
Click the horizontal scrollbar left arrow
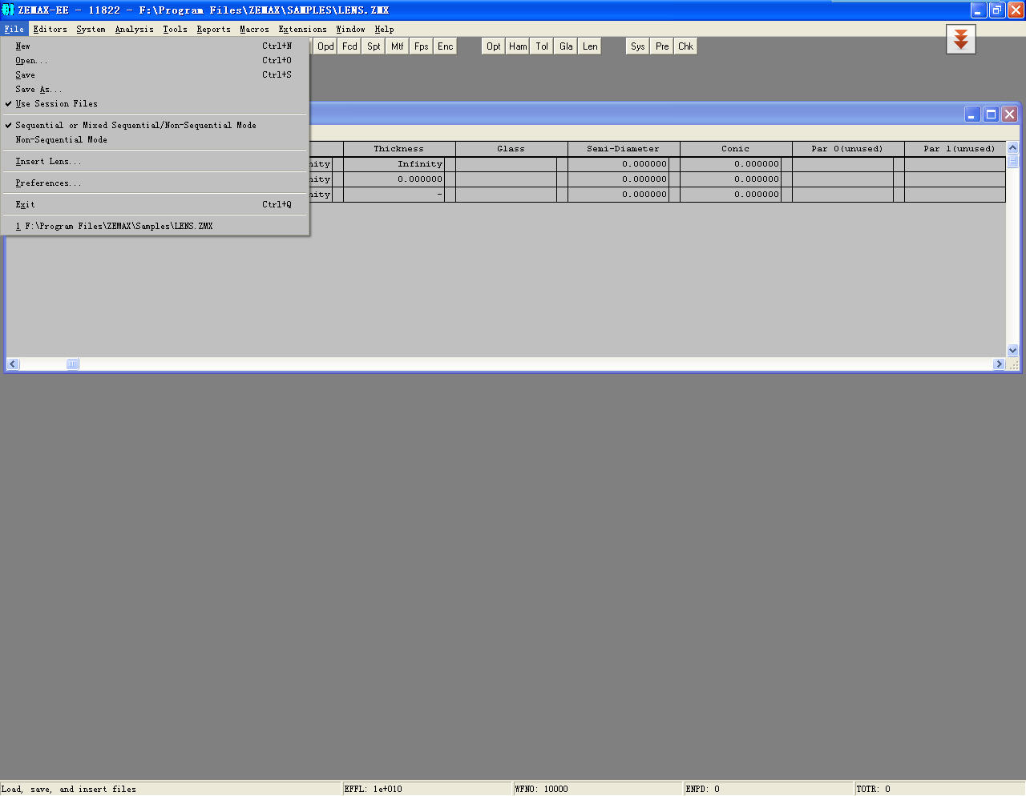(x=12, y=364)
